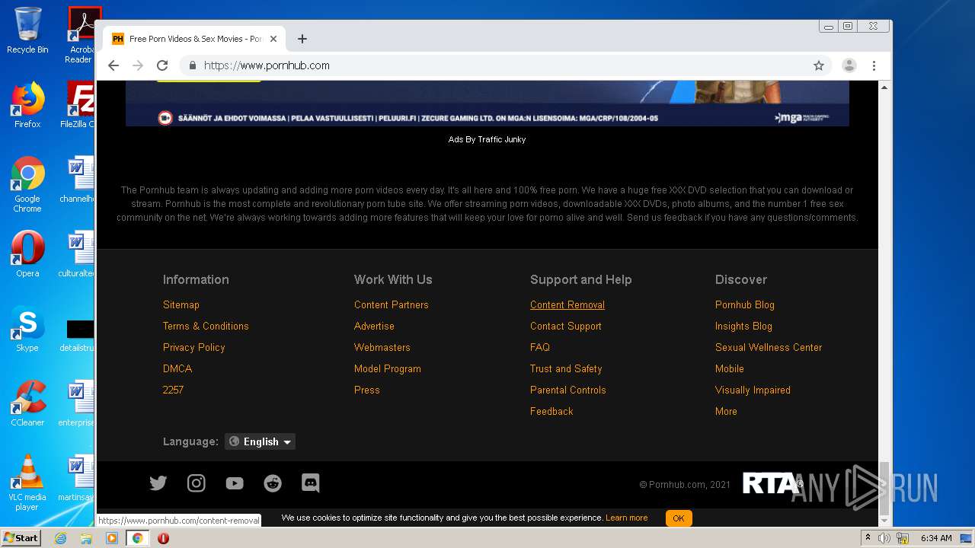
Task: Open the Sitemap link
Action: [181, 304]
